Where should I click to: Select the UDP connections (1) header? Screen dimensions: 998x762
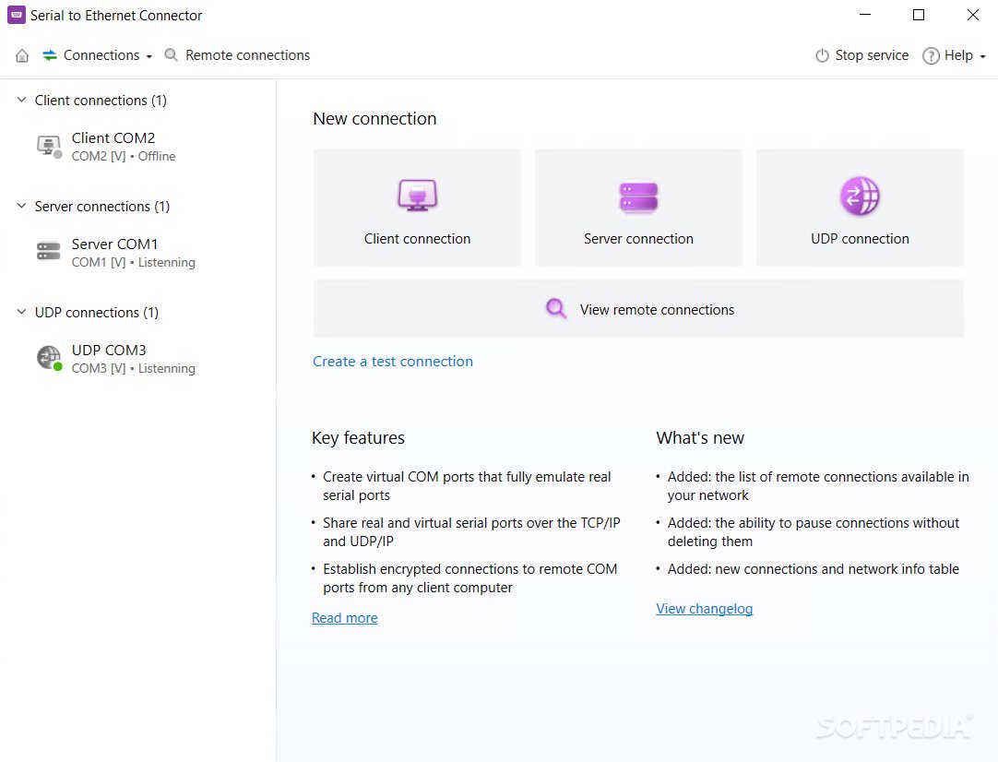coord(96,313)
